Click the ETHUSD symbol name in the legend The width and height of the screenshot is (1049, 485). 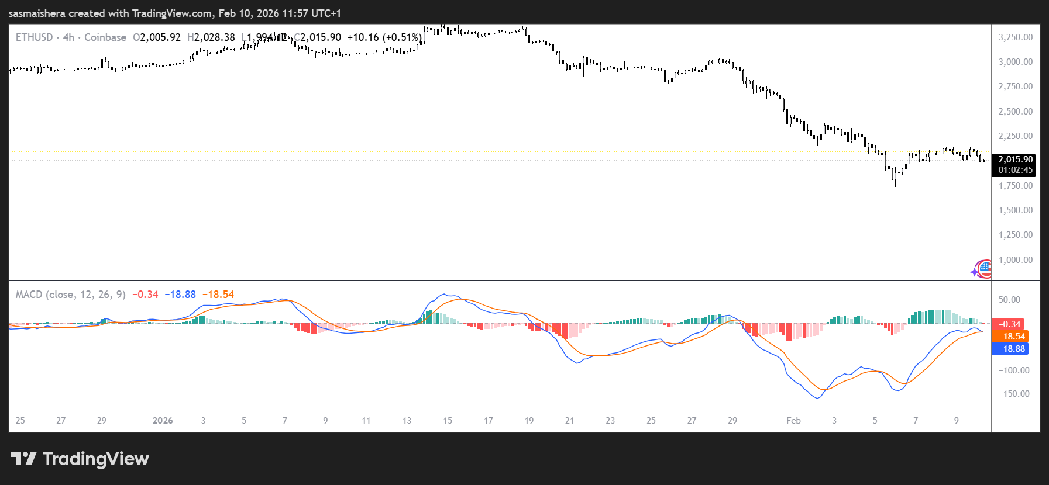tap(34, 37)
